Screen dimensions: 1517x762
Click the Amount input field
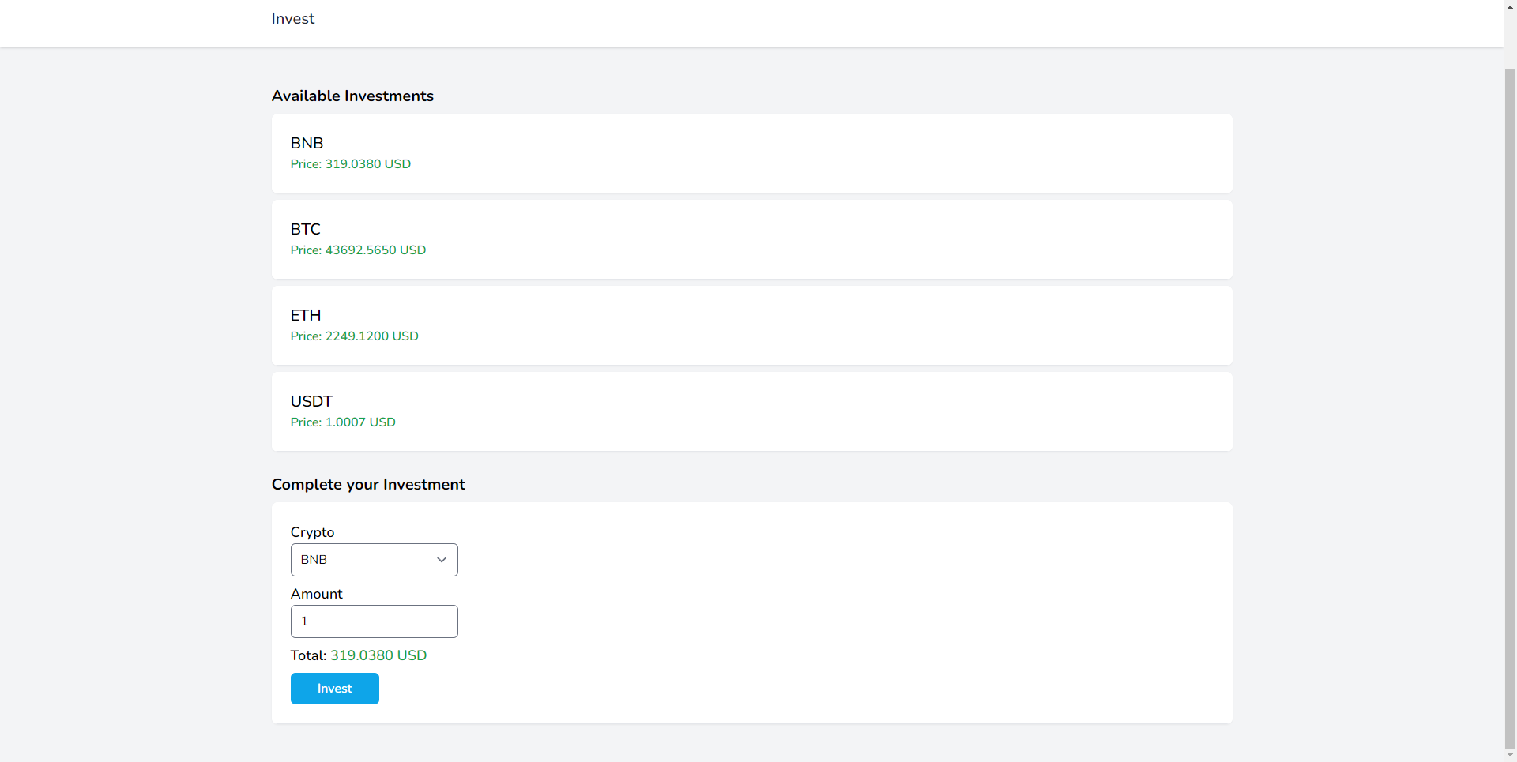click(374, 621)
